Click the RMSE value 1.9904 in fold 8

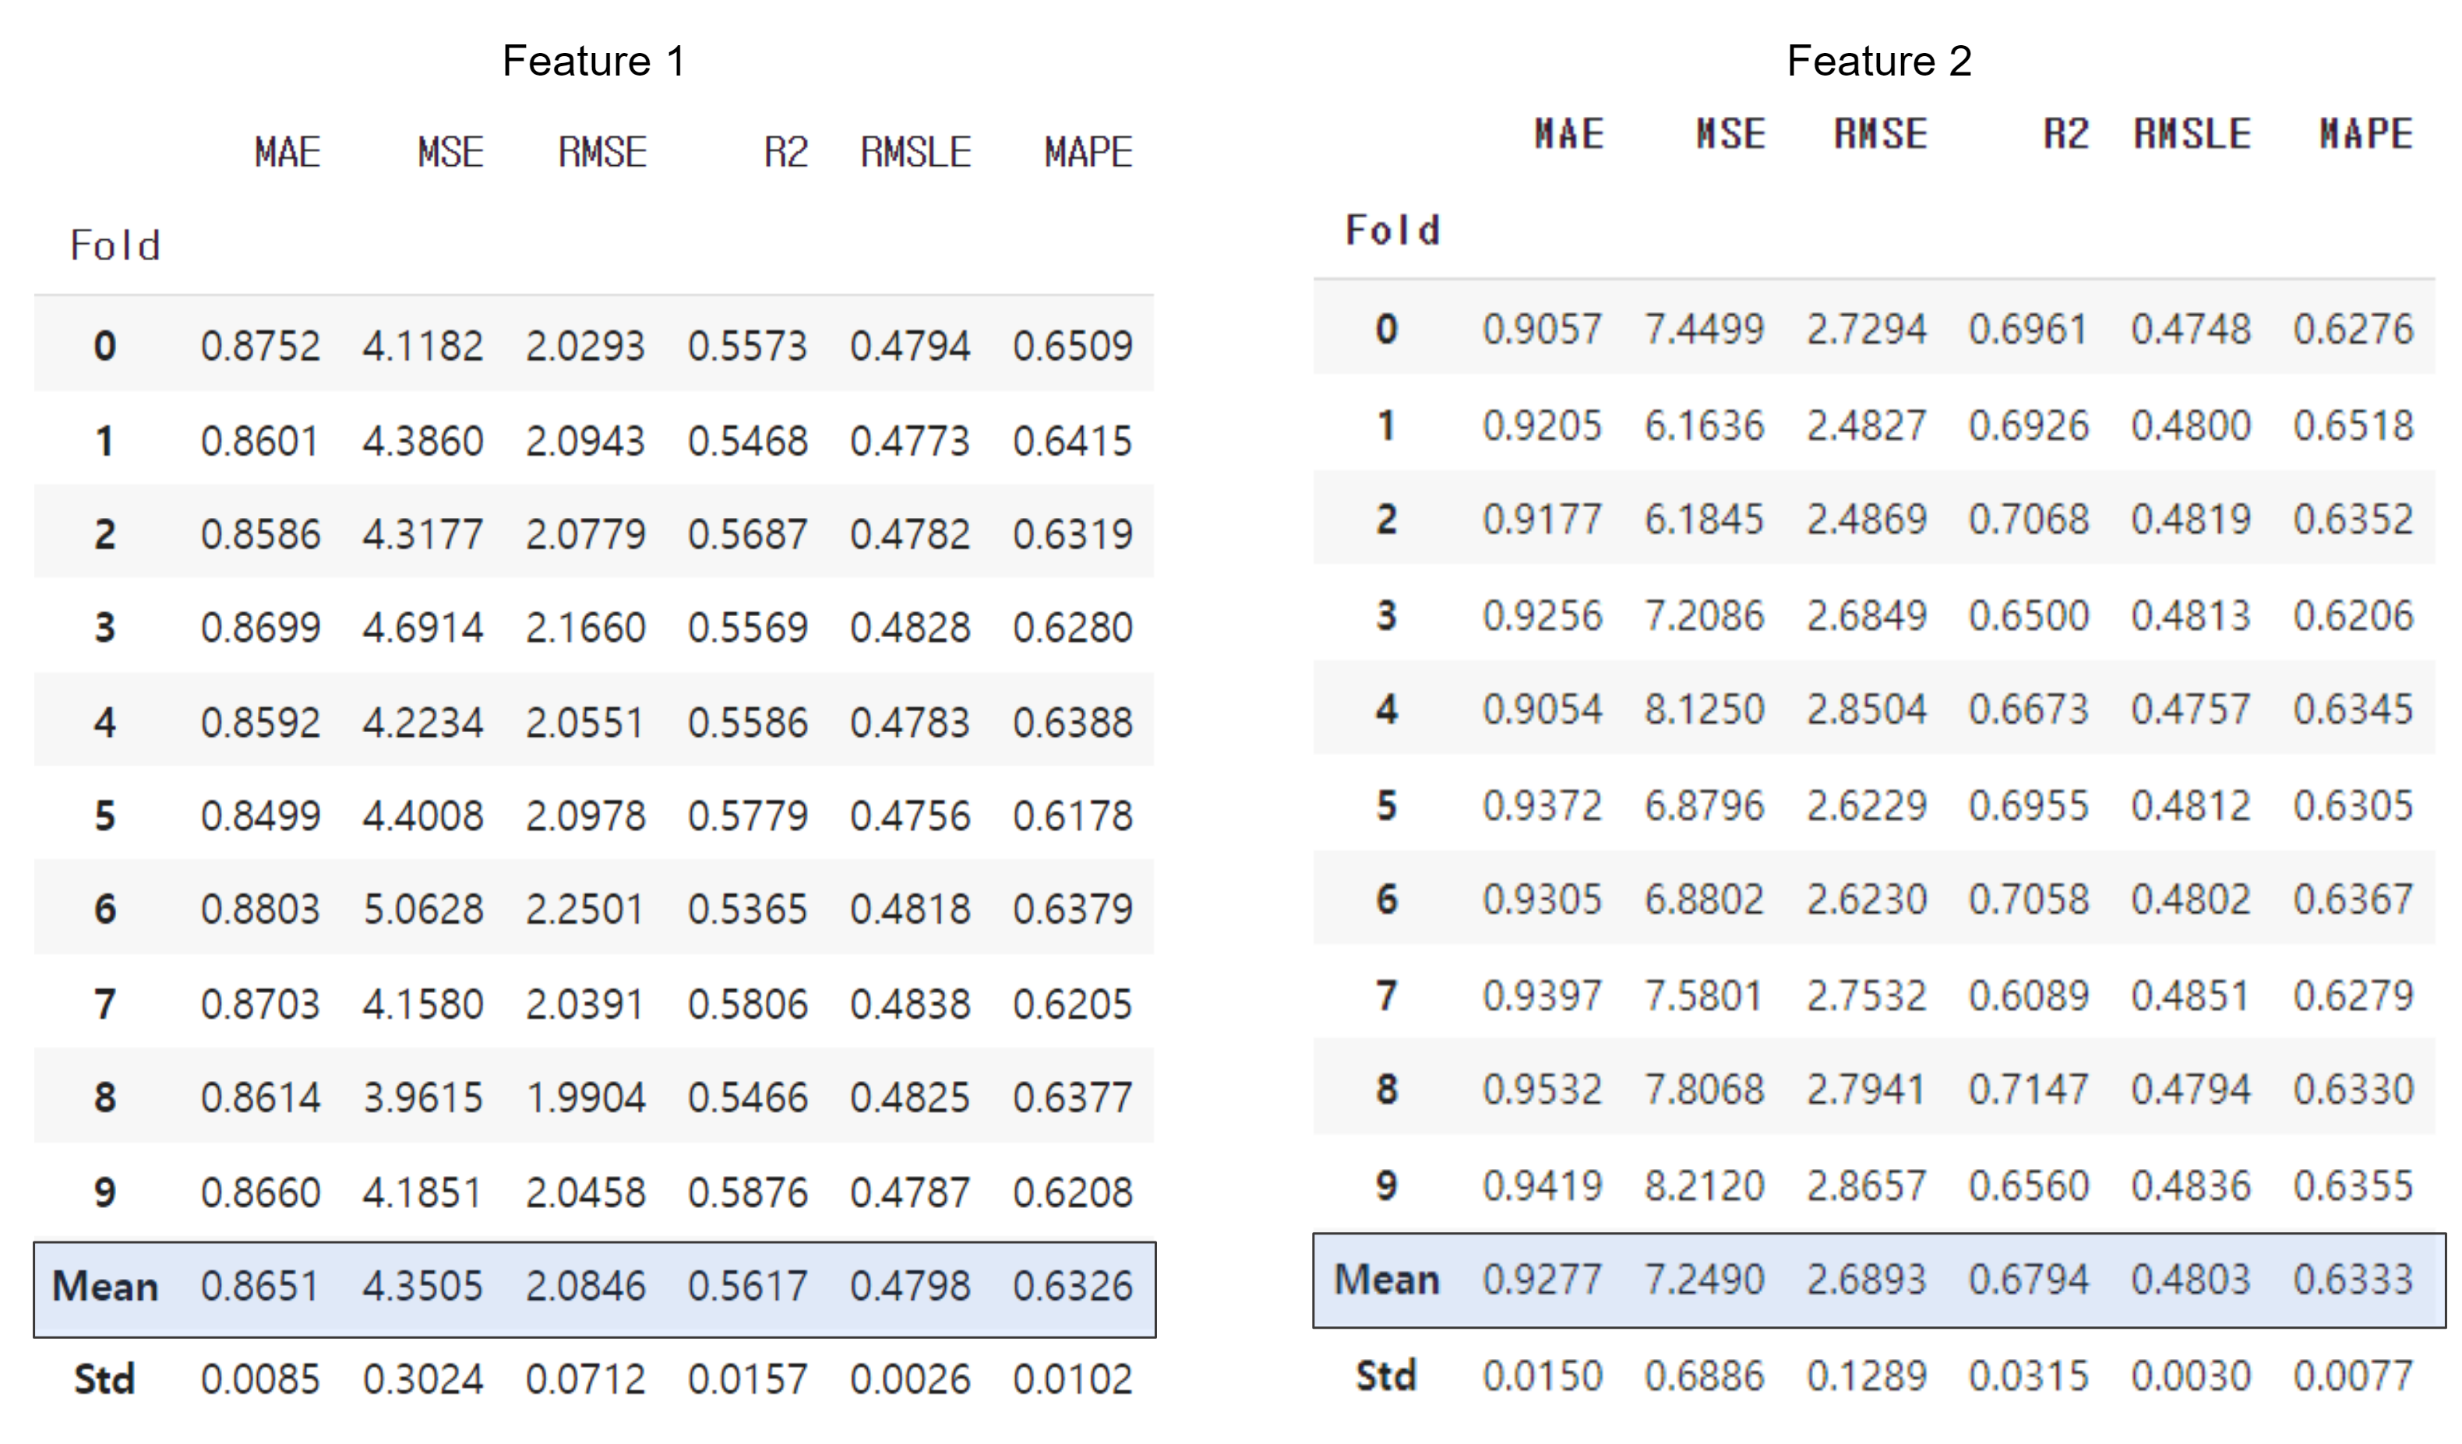(x=585, y=1097)
